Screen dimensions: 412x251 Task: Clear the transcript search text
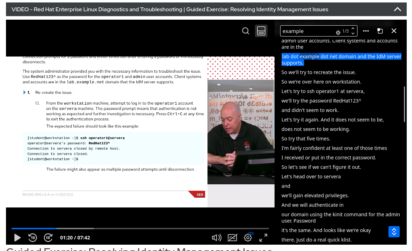pos(338,33)
